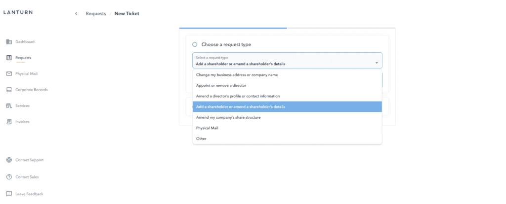The width and height of the screenshot is (506, 204).
Task: Click the LANTURN logo
Action: point(18,12)
